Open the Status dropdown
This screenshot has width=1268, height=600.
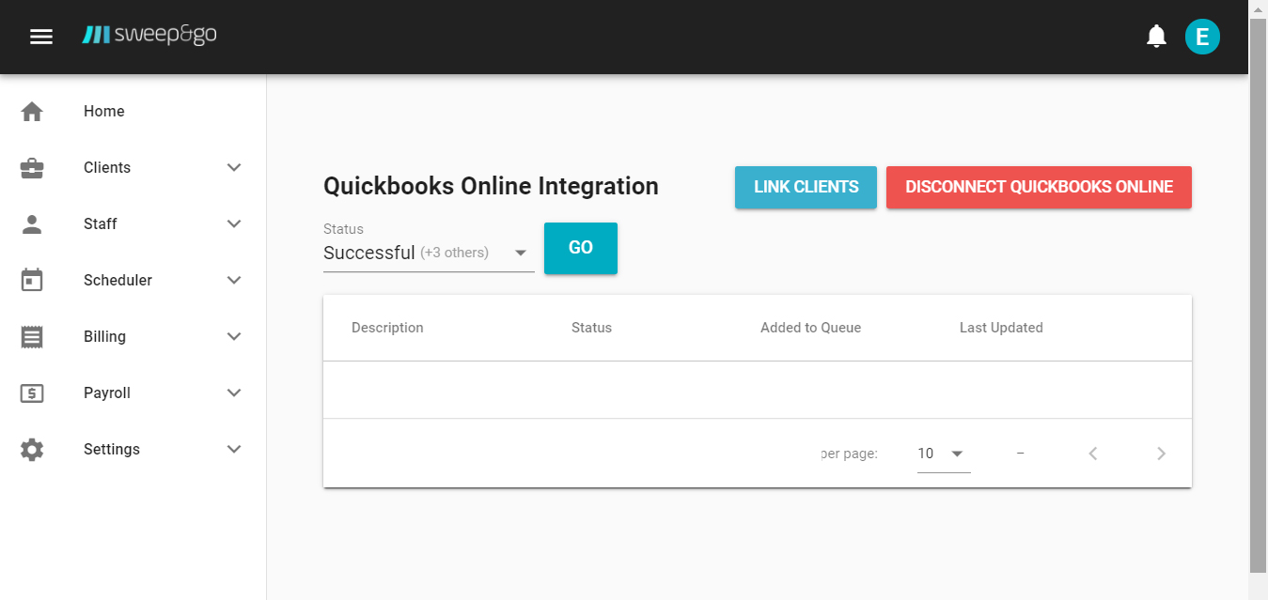(428, 252)
